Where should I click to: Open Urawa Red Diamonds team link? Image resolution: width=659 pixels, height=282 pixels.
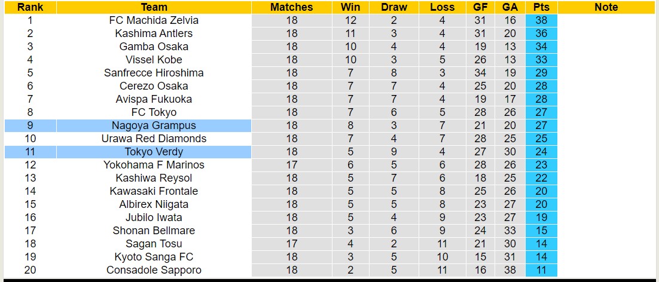click(x=154, y=139)
